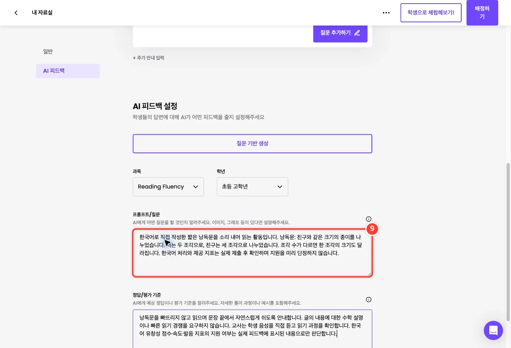Click the 학생으로 체험해보기! button
The height and width of the screenshot is (348, 511).
pyautogui.click(x=431, y=13)
